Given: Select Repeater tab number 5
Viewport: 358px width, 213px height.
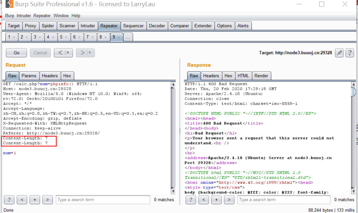Looking at the screenshot, I should tap(61, 37).
